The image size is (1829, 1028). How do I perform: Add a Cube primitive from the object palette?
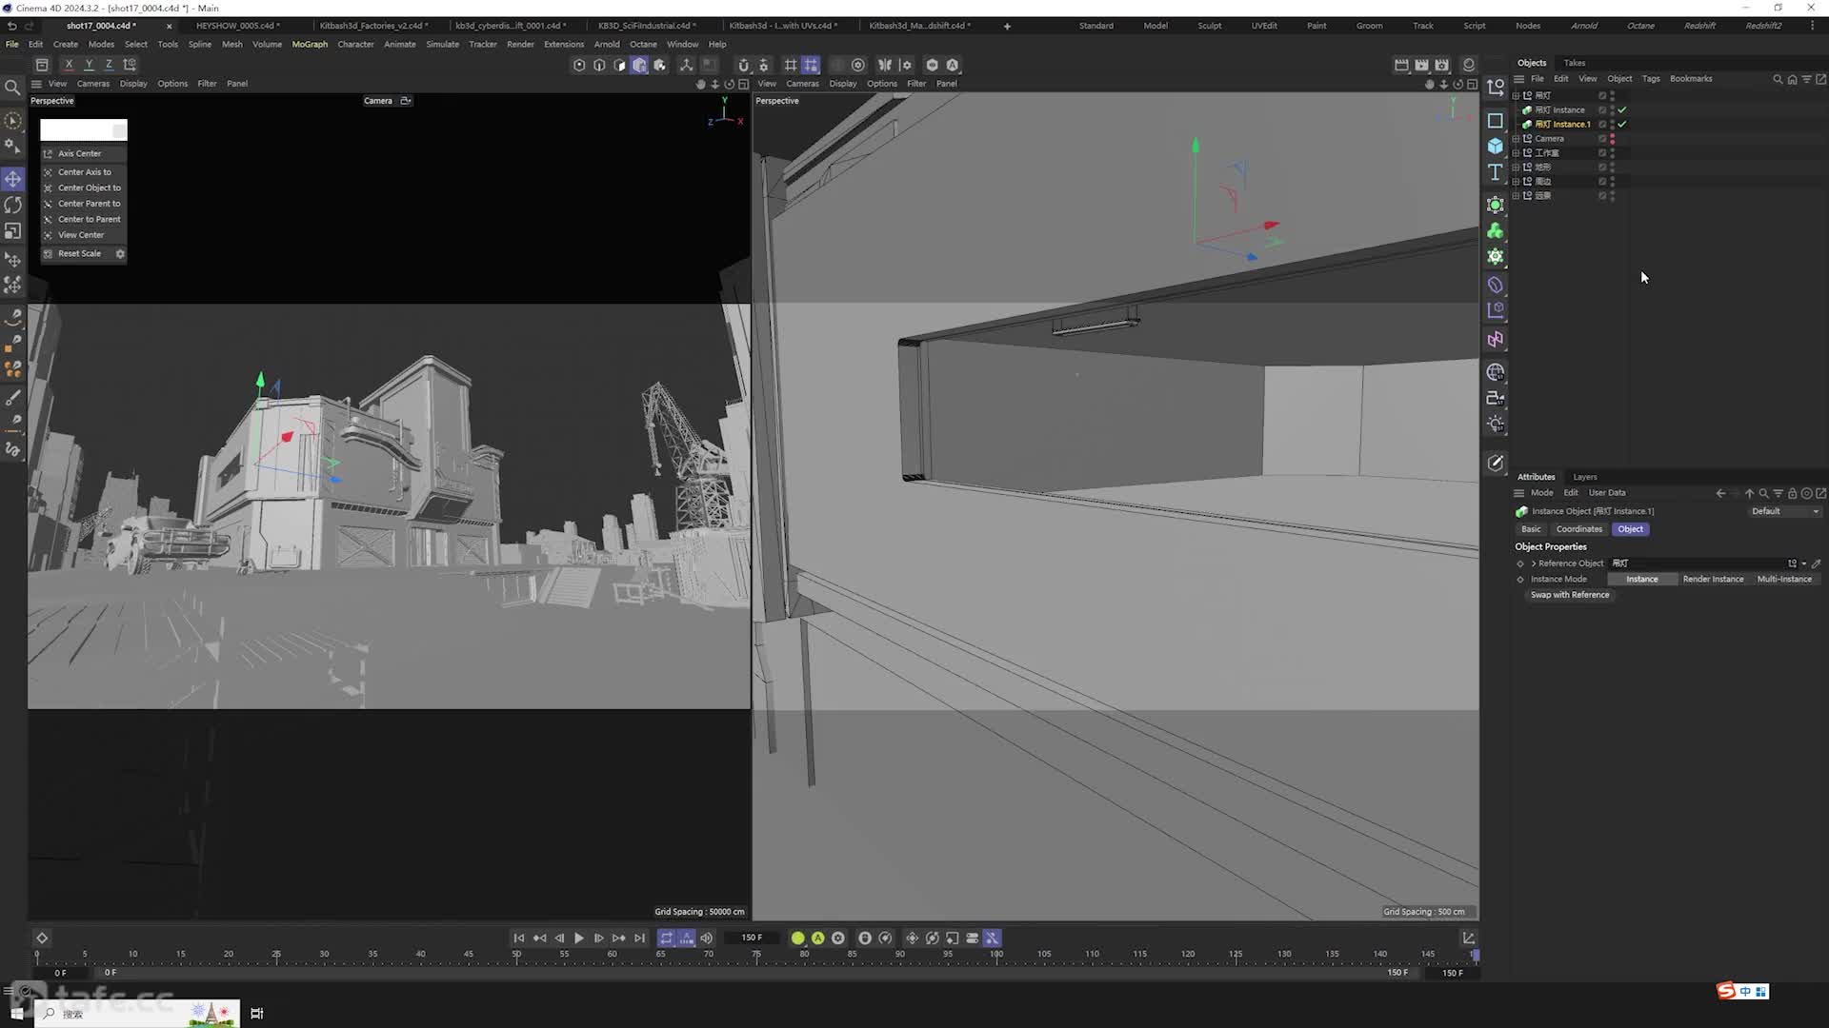[x=1496, y=146]
